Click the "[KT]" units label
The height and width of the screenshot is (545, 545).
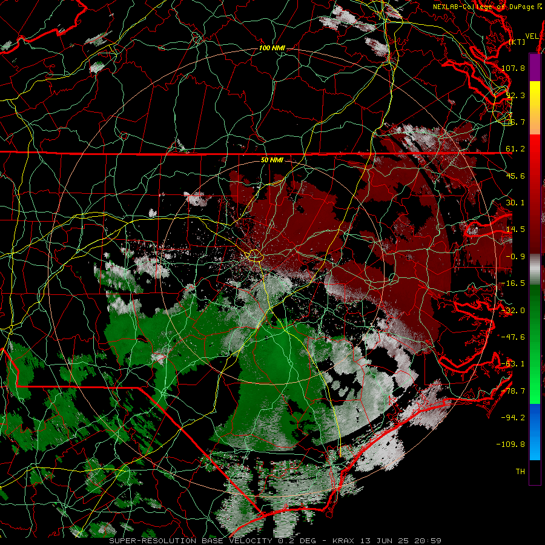pyautogui.click(x=517, y=42)
